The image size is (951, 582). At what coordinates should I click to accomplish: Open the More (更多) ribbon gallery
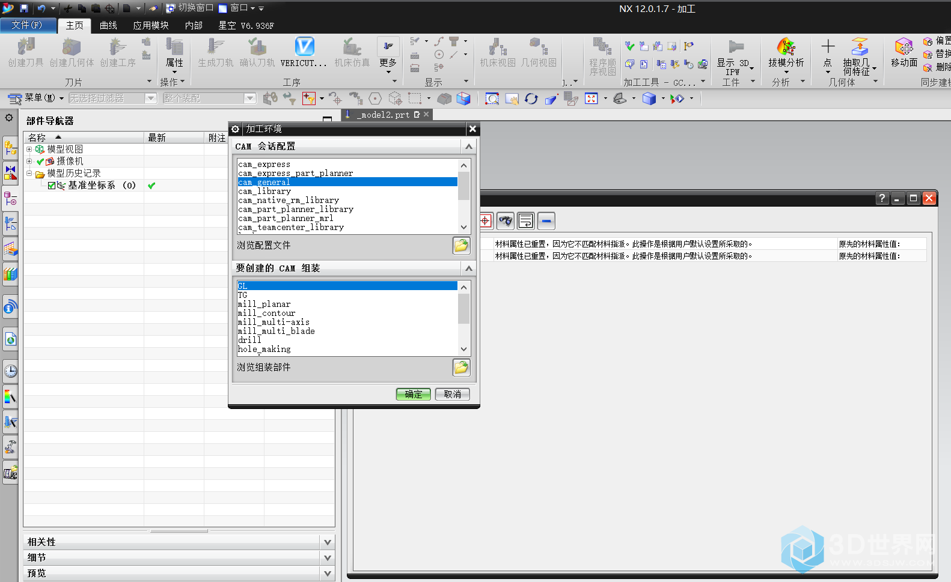coord(388,54)
